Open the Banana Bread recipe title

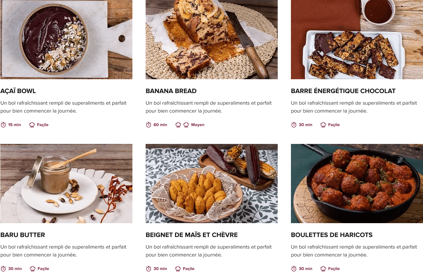(171, 91)
